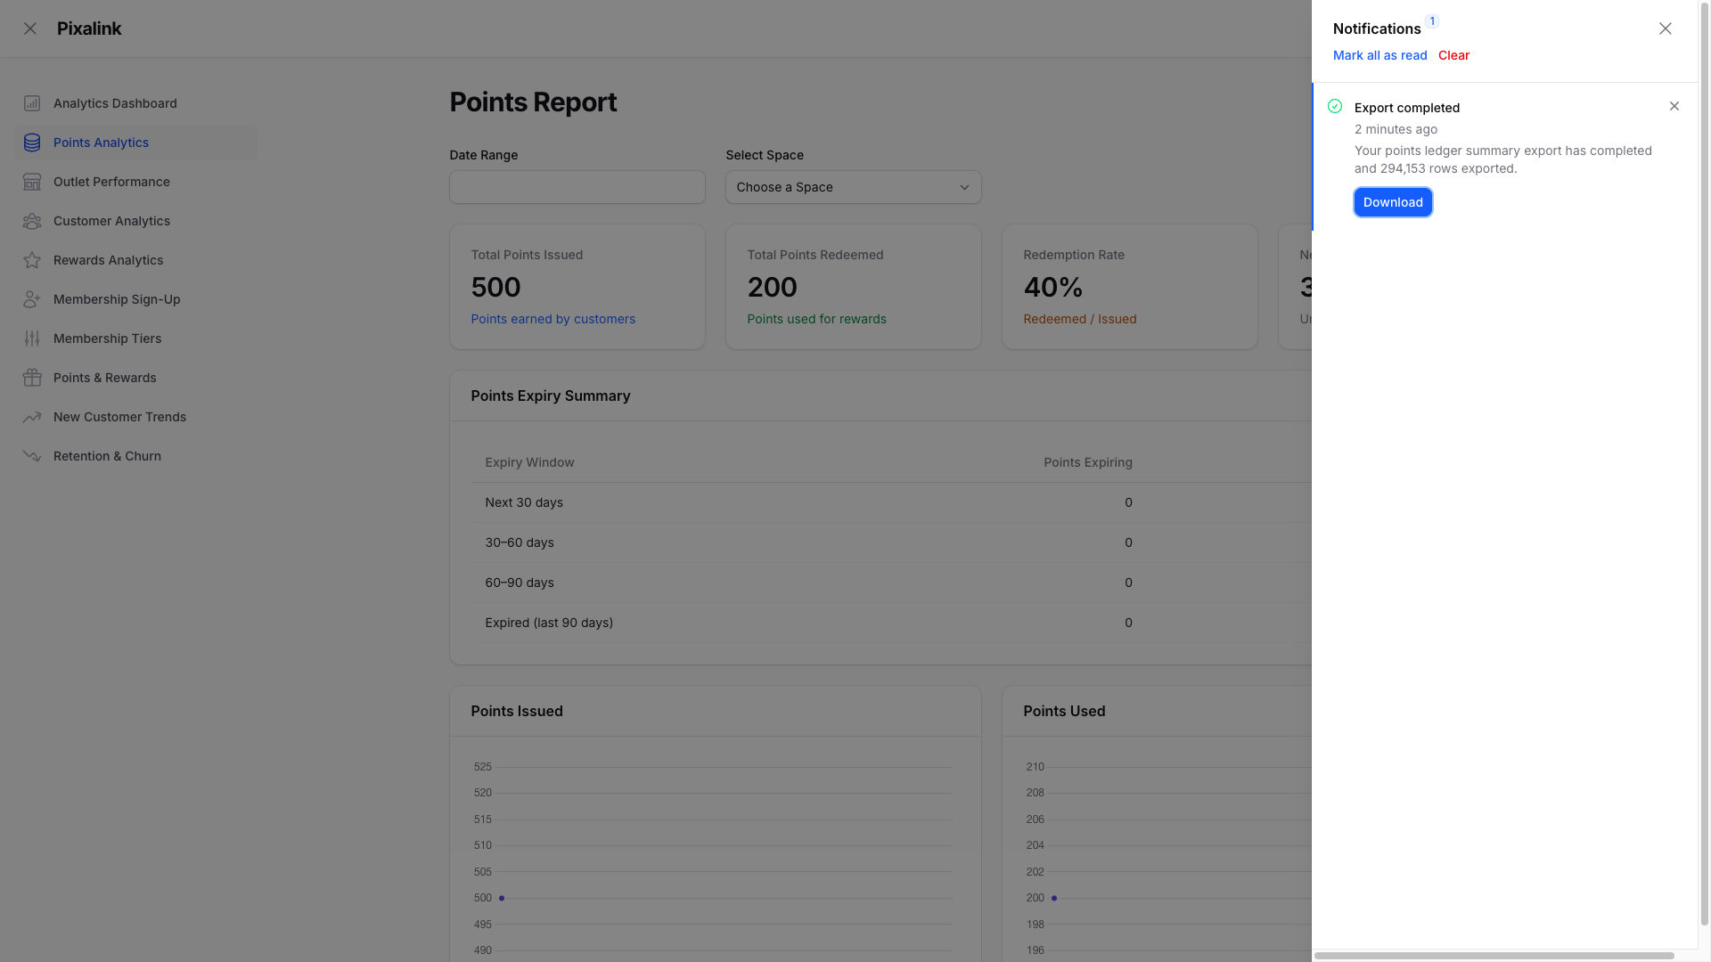Viewport: 1711px width, 962px height.
Task: Open Customer Analytics page
Action: click(x=135, y=221)
